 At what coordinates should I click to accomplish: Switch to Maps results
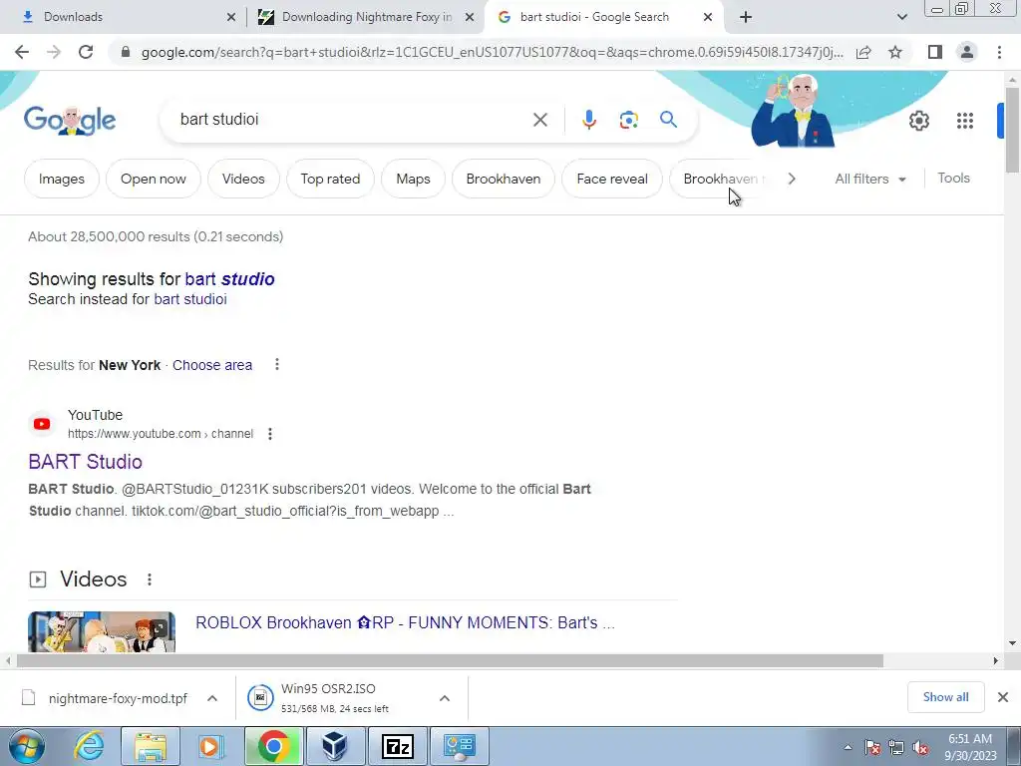(413, 179)
